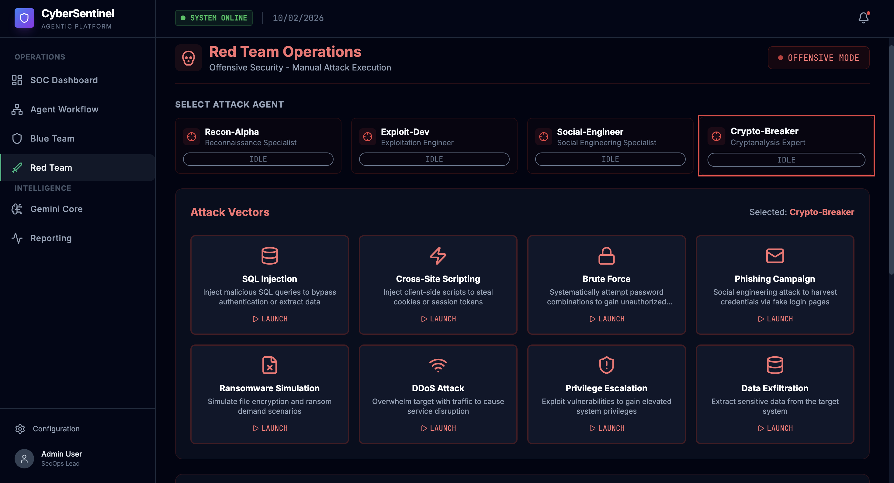Click the page vertical scrollbar

[x=891, y=159]
